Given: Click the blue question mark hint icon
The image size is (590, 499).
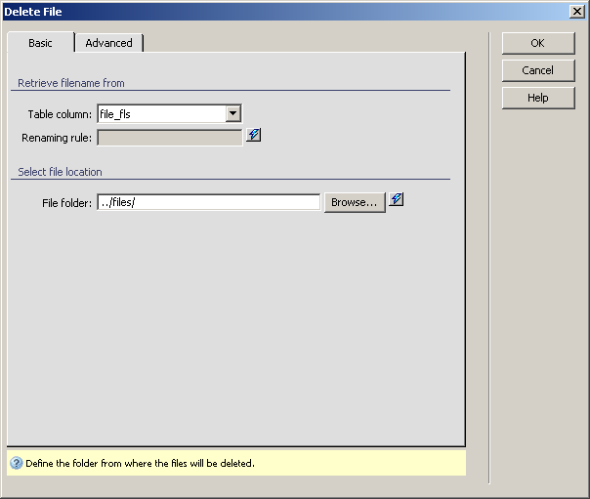Looking at the screenshot, I should (x=16, y=464).
